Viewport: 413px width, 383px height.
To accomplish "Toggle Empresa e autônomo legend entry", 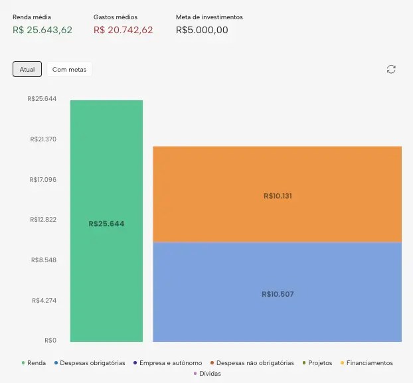I will click(x=167, y=363).
